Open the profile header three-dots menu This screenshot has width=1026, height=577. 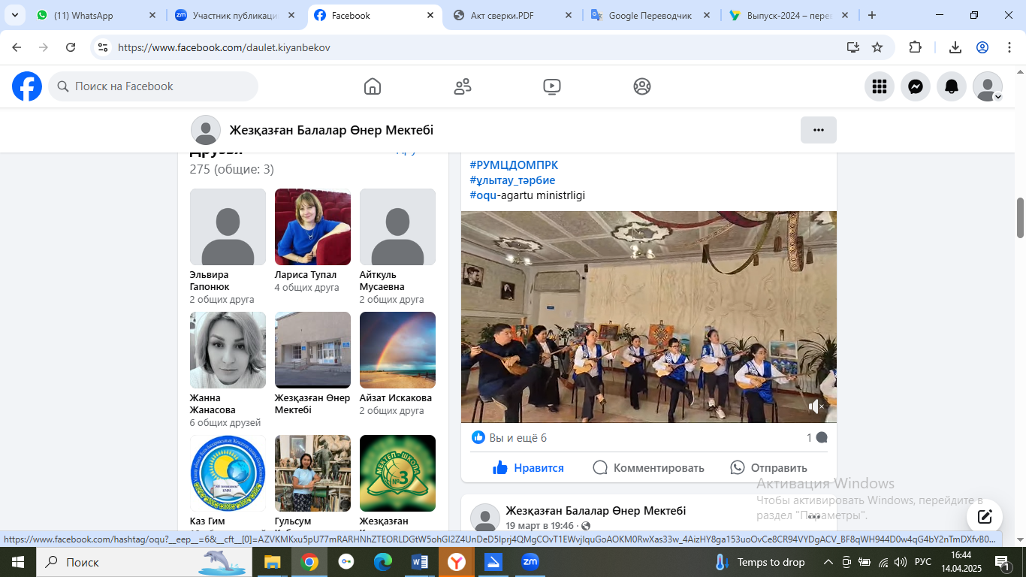819,130
